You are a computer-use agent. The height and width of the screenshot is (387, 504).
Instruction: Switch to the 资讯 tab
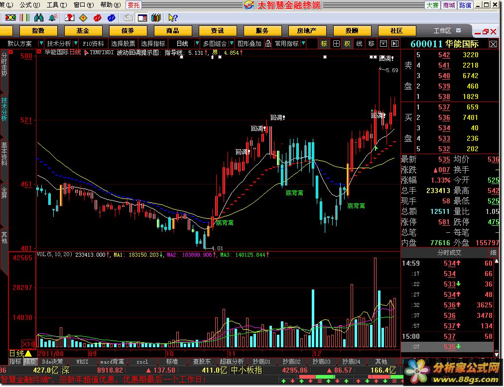218,31
